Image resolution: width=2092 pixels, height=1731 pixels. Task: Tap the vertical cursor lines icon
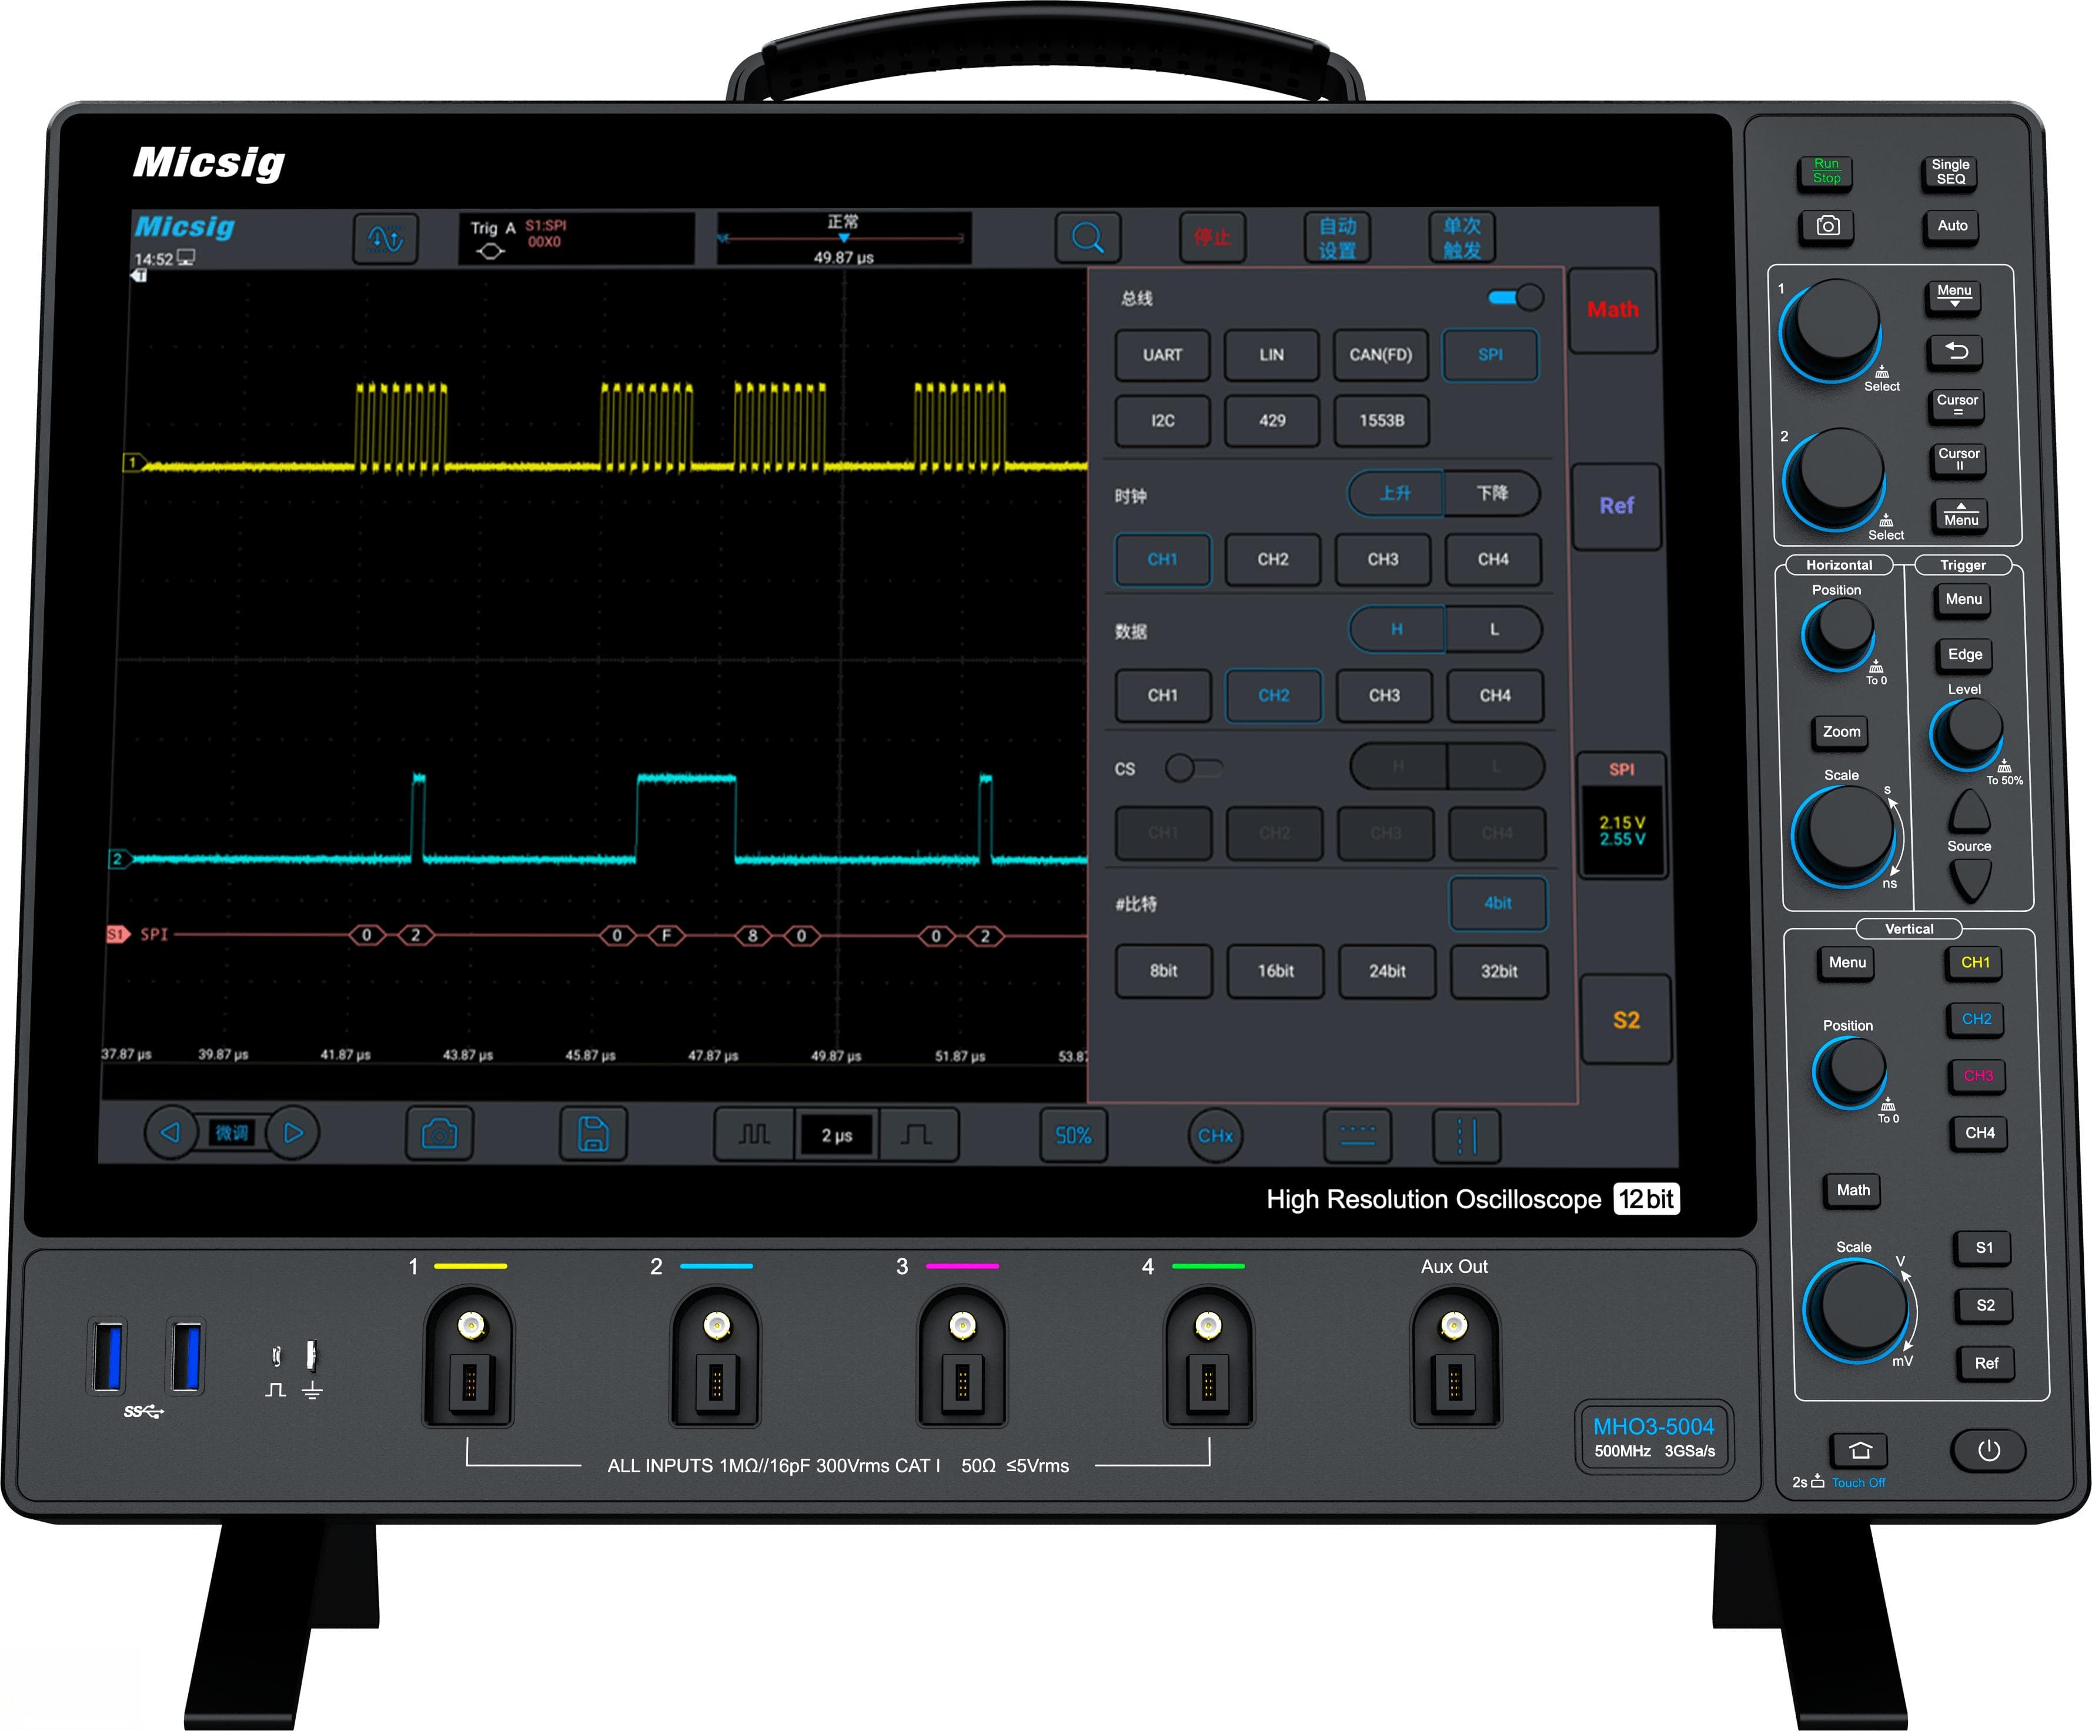pyautogui.click(x=1466, y=1135)
